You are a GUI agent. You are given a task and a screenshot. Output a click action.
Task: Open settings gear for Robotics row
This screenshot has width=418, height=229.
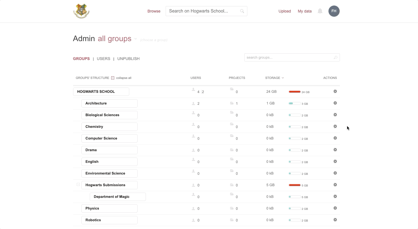coord(335,220)
